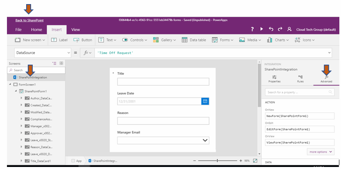Click the Search for a property box
Image resolution: width=341 pixels, height=169 pixels.
299,92
